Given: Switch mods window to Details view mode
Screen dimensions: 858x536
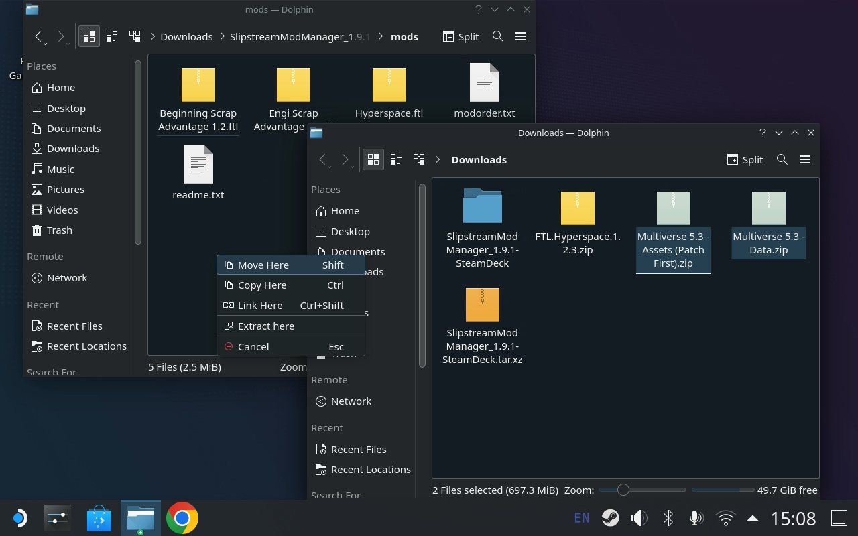Looking at the screenshot, I should tap(135, 36).
